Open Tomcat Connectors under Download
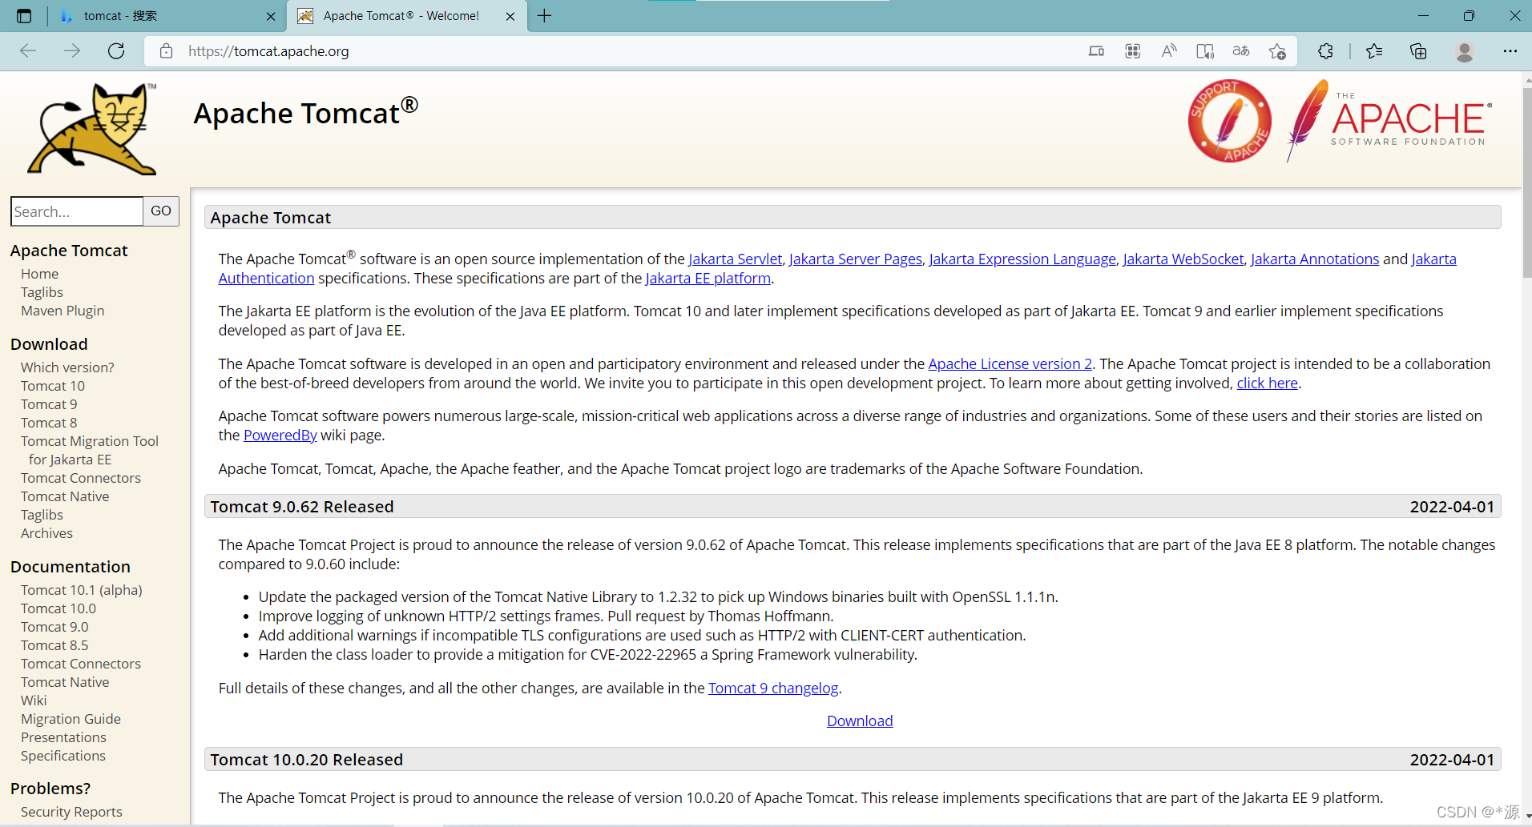1532x827 pixels. click(x=81, y=478)
